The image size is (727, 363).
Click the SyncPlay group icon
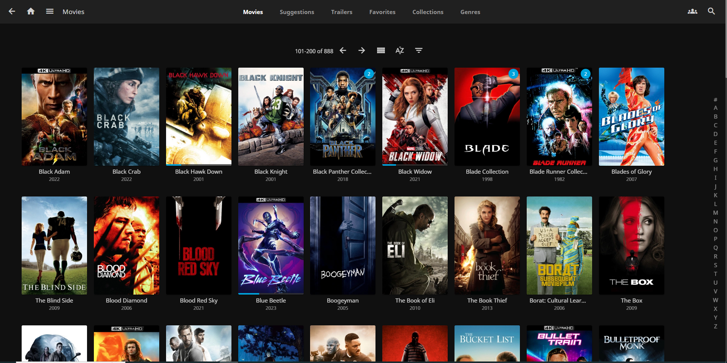pyautogui.click(x=692, y=11)
